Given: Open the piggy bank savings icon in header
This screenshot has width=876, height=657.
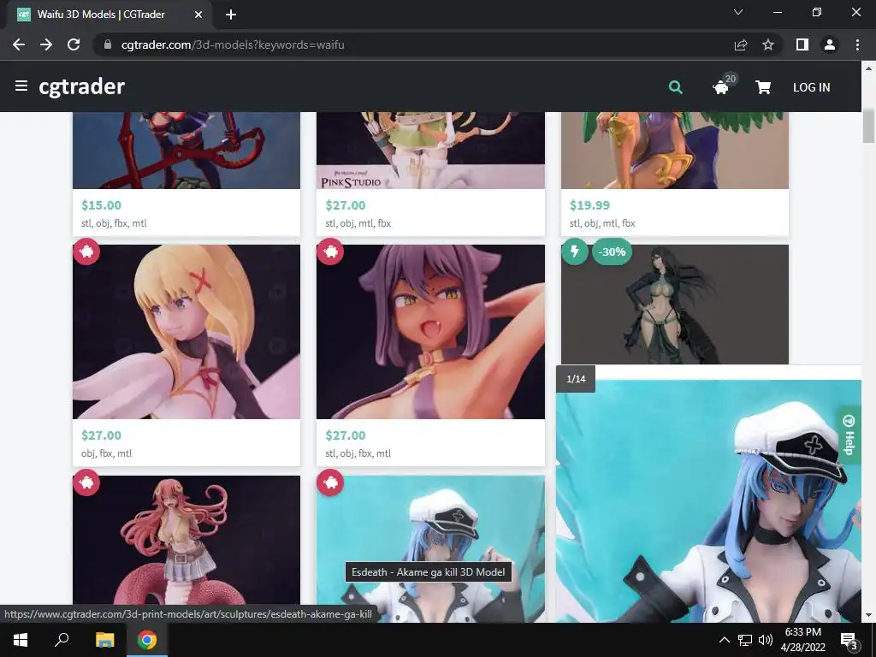Looking at the screenshot, I should tap(720, 87).
